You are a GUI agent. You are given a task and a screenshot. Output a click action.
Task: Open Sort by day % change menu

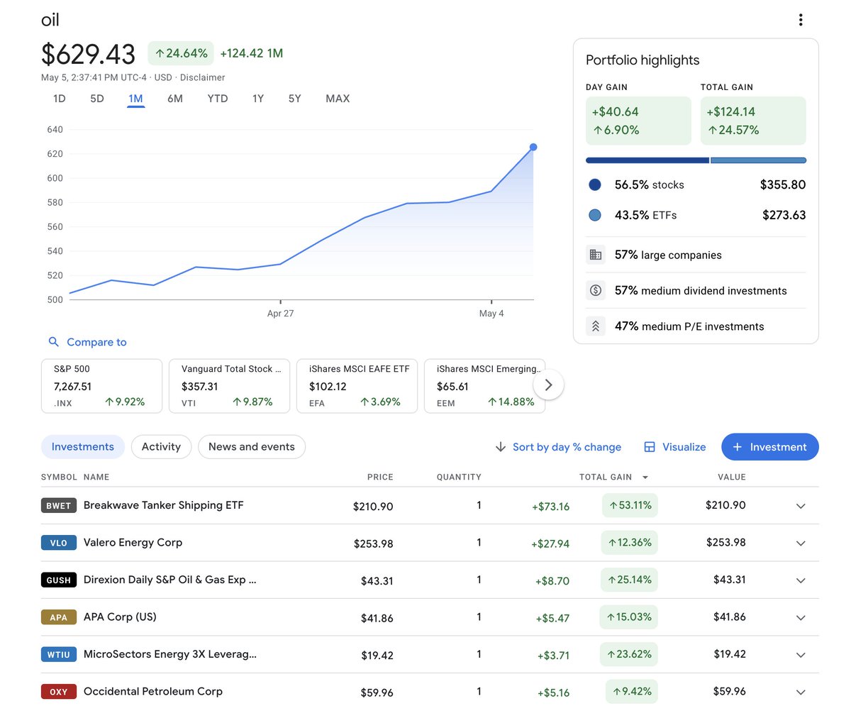pos(558,447)
